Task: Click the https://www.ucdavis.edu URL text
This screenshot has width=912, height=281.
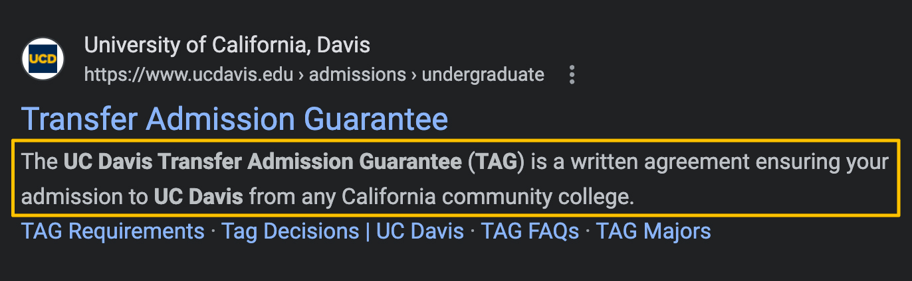Action: 189,75
